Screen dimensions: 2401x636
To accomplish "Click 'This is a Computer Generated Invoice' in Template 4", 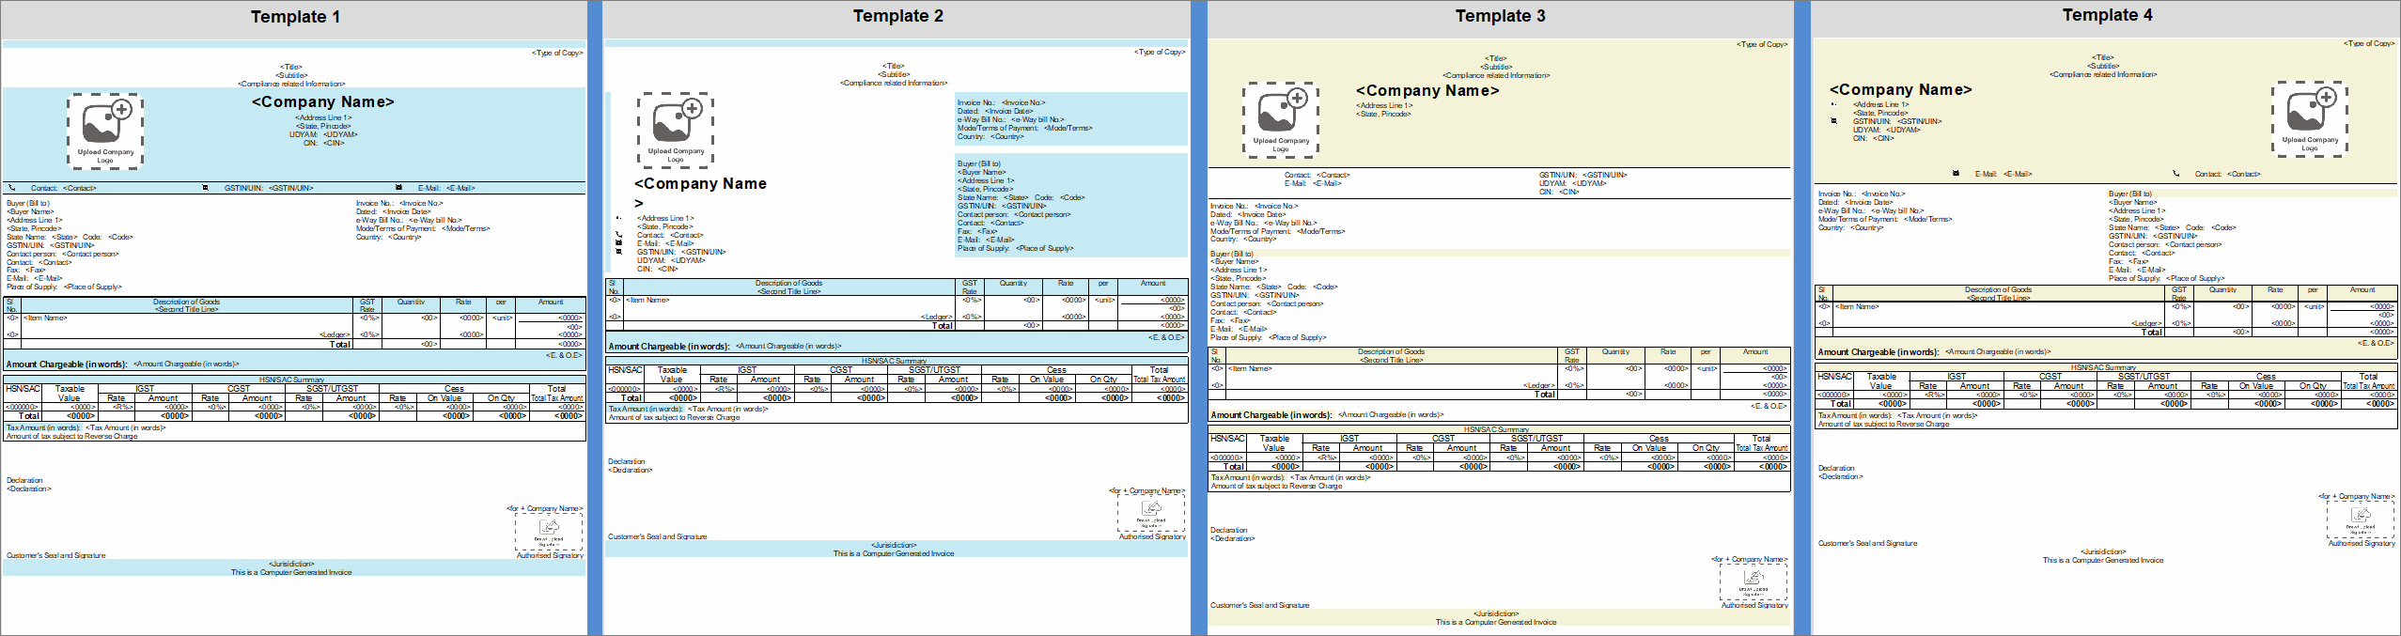I will click(x=2103, y=560).
